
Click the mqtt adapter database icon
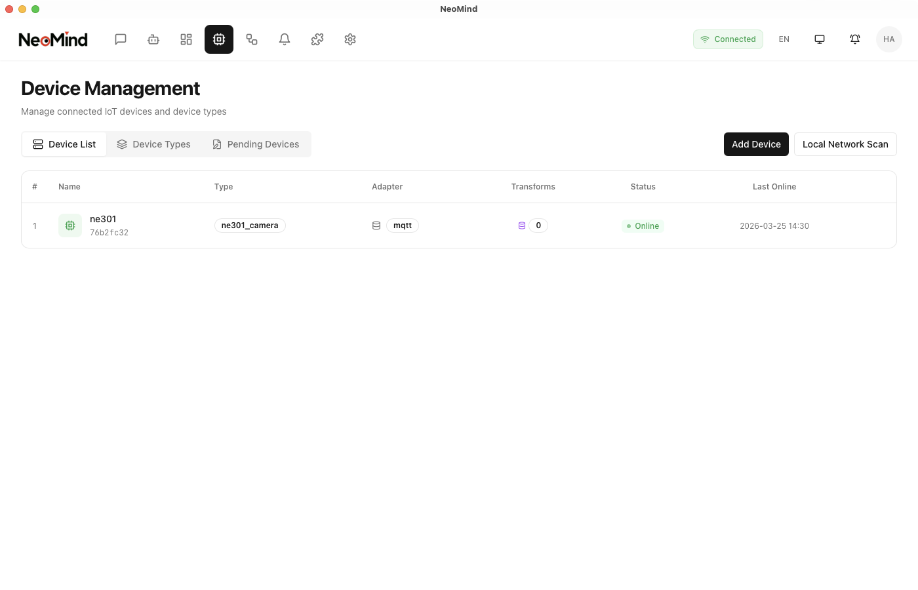point(376,225)
